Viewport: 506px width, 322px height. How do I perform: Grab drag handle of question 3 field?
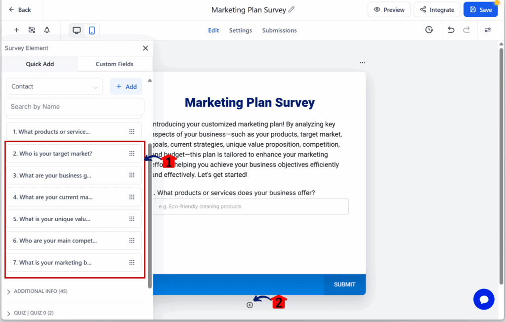(131, 175)
